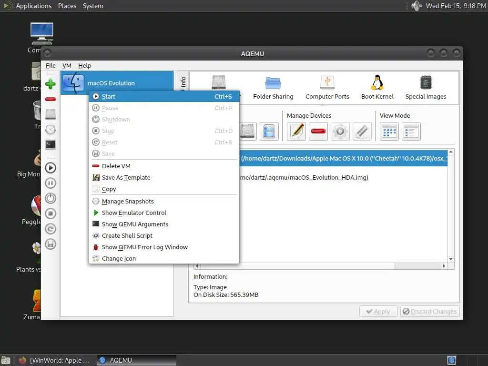Select the macOS_Evolution_HDA.img device row

click(344, 177)
